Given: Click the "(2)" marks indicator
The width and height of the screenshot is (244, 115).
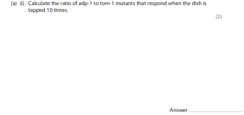Looking at the screenshot, I should coord(219,17).
